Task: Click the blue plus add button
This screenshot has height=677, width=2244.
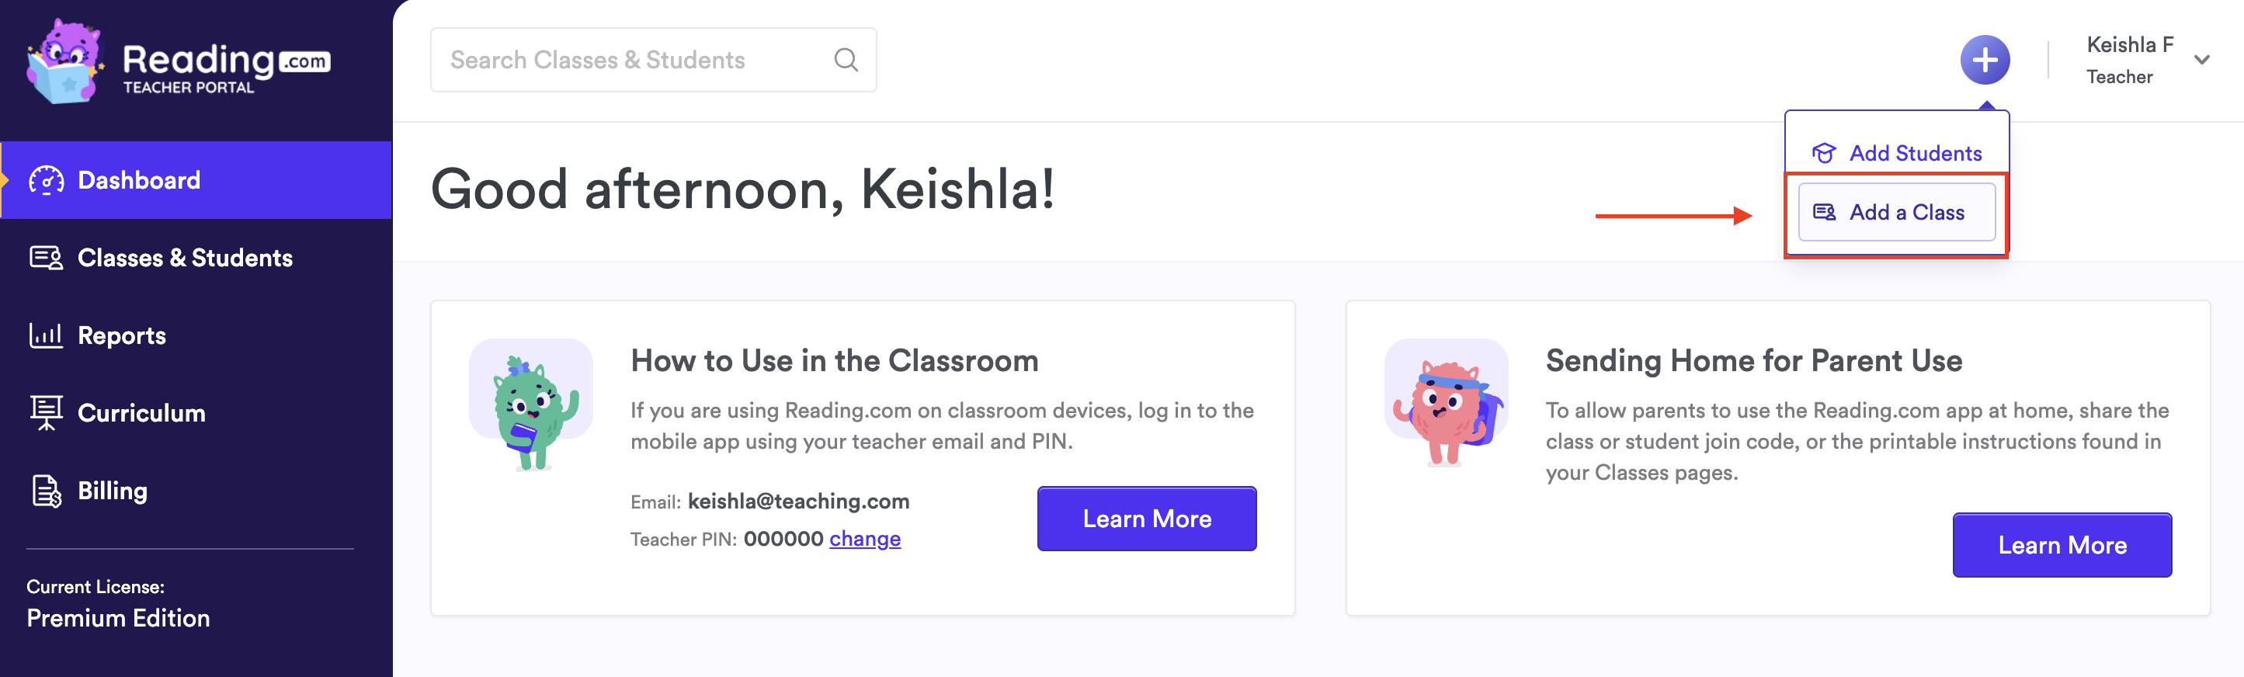Action: click(x=1985, y=60)
